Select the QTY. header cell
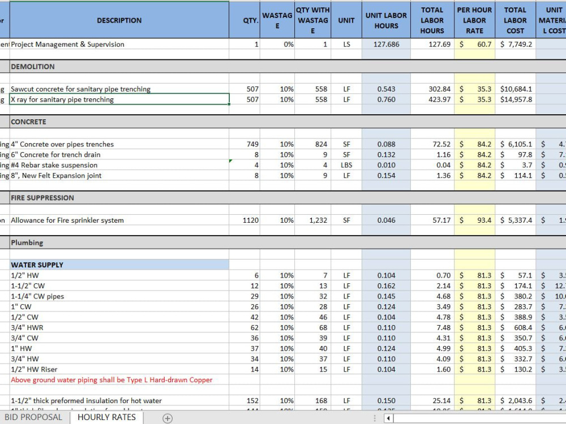 [245, 20]
